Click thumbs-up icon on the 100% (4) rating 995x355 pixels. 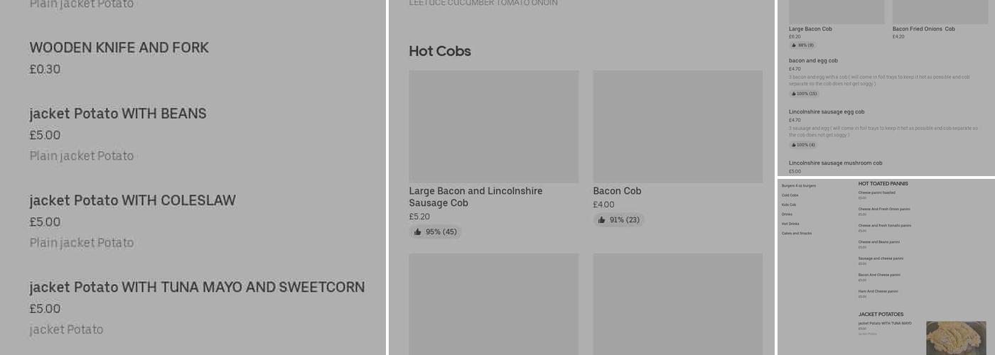[x=793, y=145]
